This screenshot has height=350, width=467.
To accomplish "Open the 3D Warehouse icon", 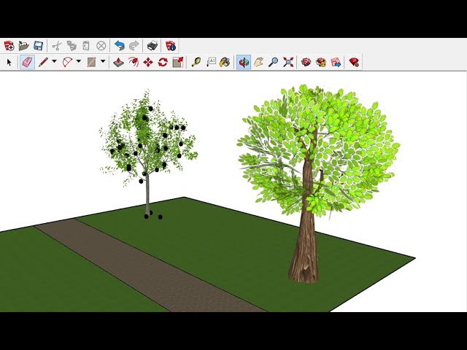I will (306, 62).
